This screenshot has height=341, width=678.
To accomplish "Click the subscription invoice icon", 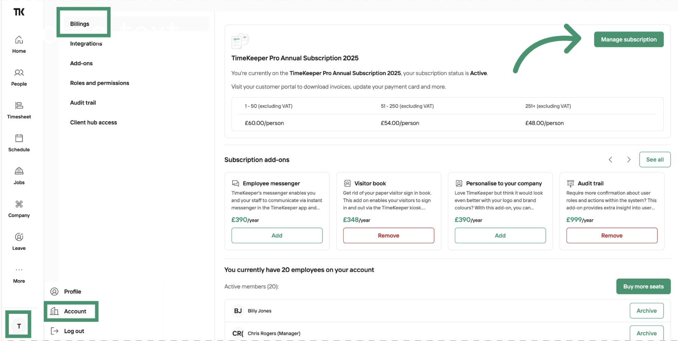I will click(x=240, y=41).
